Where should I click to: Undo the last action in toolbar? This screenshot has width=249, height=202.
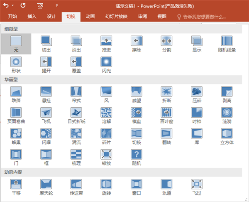coord(6,5)
